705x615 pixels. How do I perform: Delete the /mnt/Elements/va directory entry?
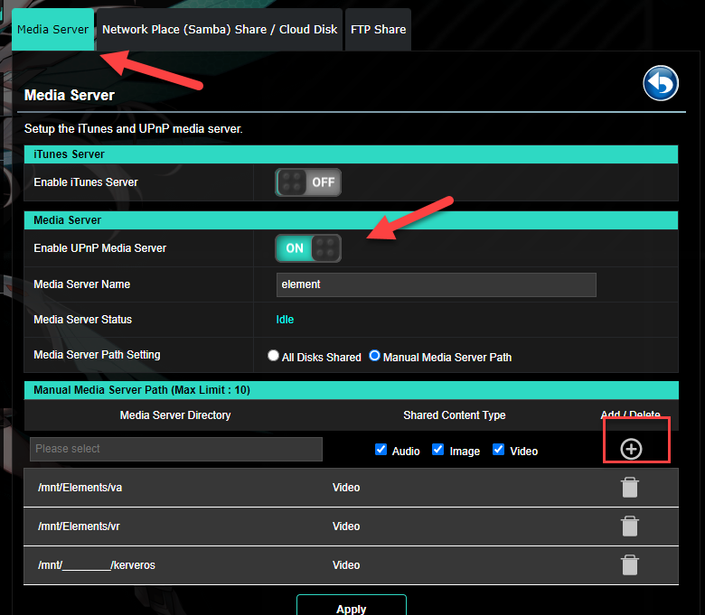(630, 488)
